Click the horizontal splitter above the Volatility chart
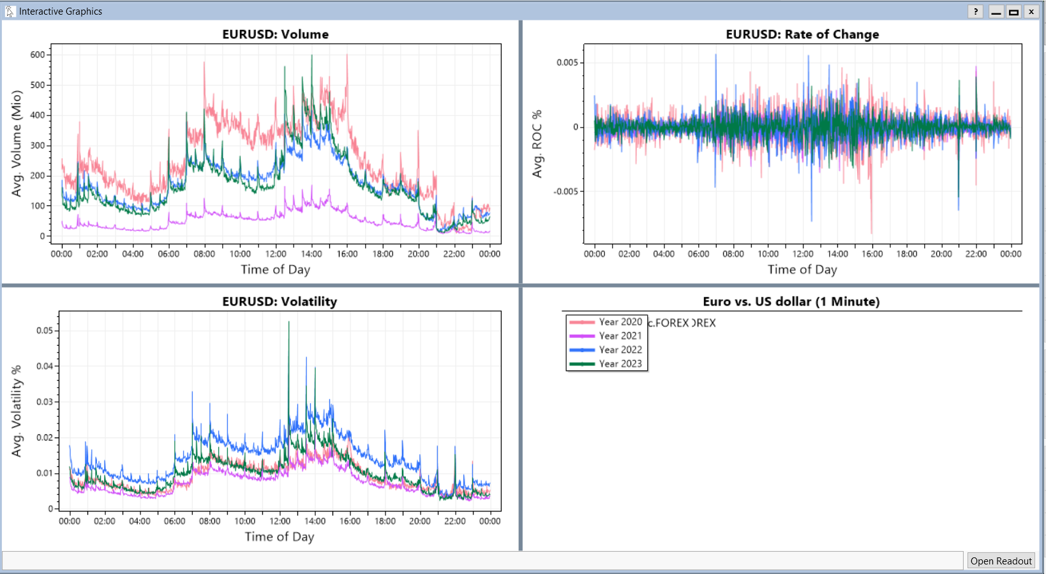 coord(260,285)
